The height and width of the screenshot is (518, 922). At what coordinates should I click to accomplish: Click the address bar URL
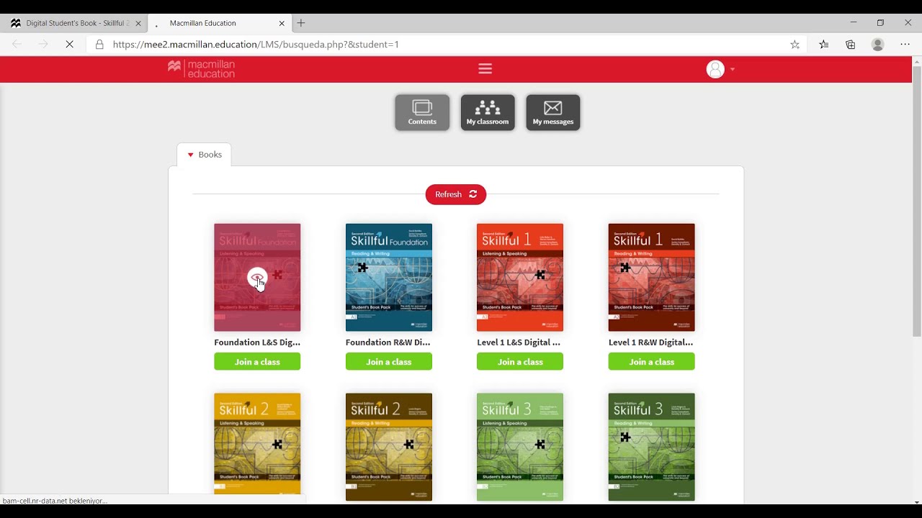point(256,45)
